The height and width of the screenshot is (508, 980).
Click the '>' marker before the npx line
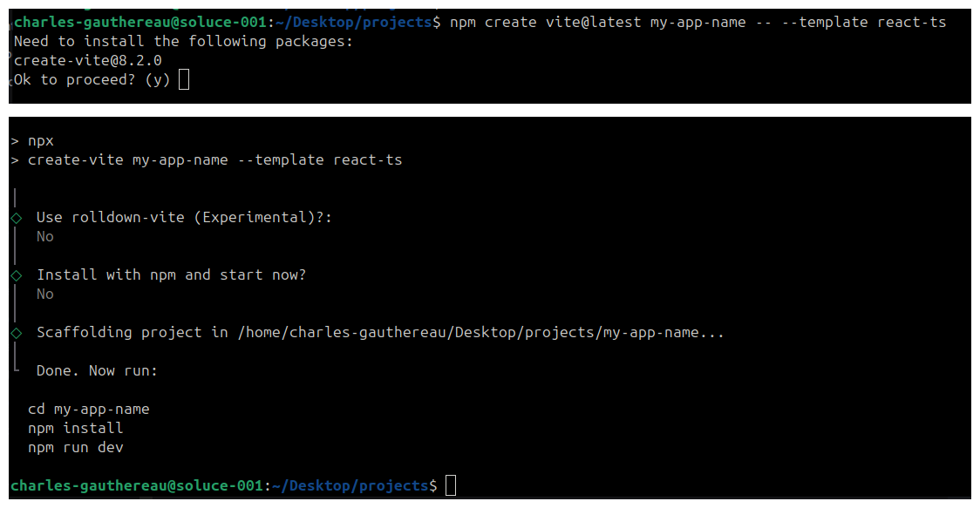(15, 140)
